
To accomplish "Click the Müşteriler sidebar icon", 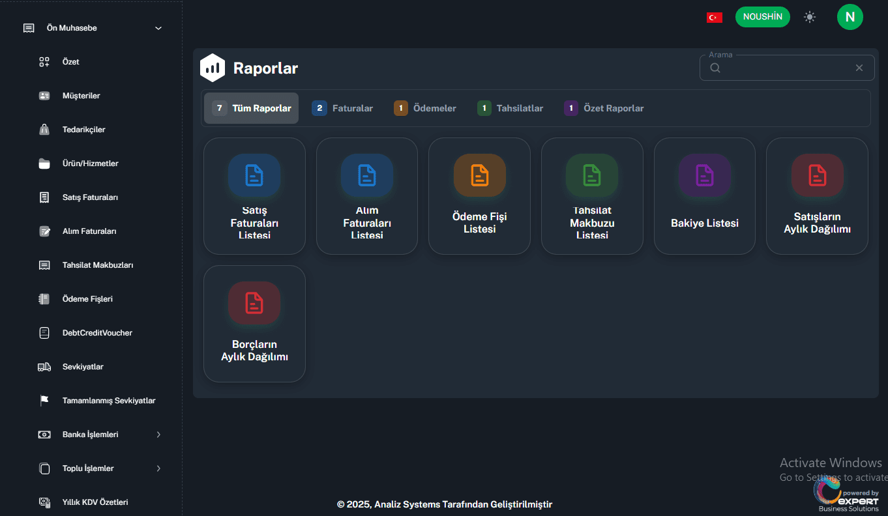I will point(44,96).
